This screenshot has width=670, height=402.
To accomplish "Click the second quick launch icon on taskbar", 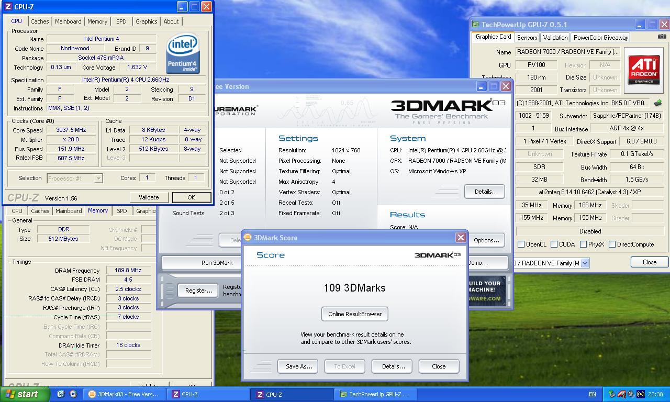I will point(73,394).
